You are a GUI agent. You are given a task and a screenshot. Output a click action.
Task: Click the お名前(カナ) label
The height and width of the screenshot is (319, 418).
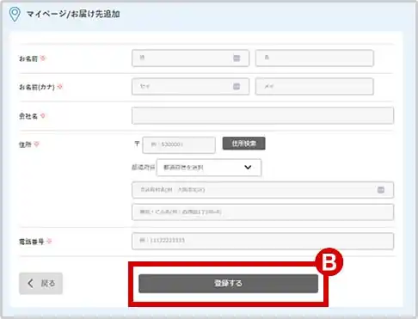point(37,87)
